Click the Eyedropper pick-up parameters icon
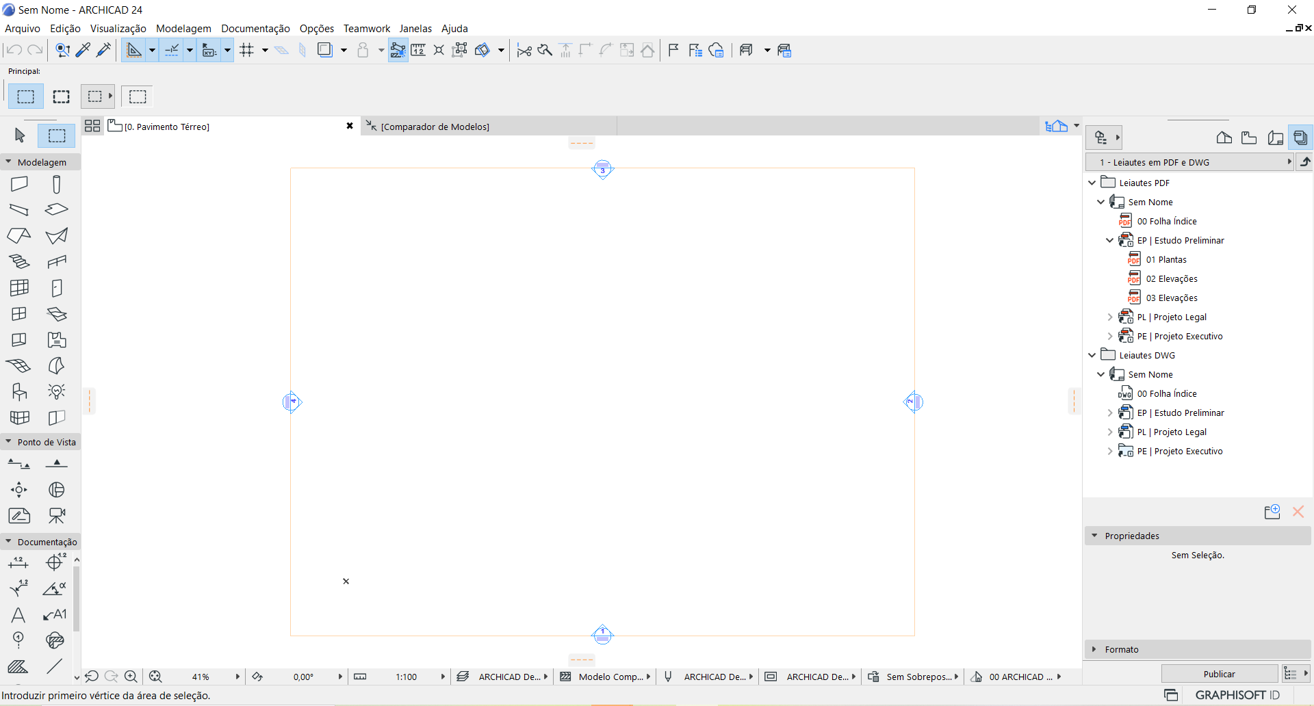This screenshot has width=1314, height=706. 83,50
